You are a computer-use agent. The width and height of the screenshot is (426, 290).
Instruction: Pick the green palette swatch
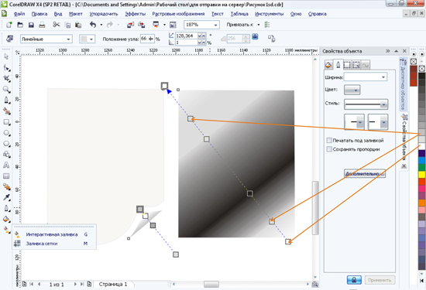[x=421, y=167]
